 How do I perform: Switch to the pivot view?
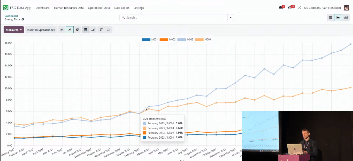(346, 17)
